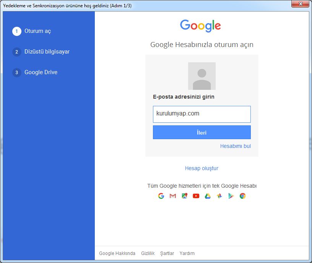Focus the e-mail address input field
This screenshot has height=263, width=312.
click(202, 114)
